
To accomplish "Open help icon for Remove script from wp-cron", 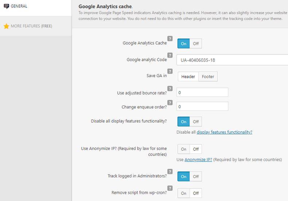I will click(170, 188).
